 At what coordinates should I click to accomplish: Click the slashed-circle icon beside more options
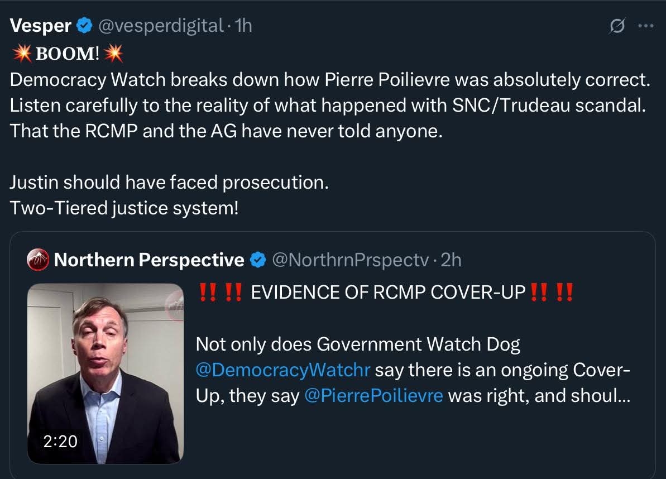pyautogui.click(x=617, y=26)
